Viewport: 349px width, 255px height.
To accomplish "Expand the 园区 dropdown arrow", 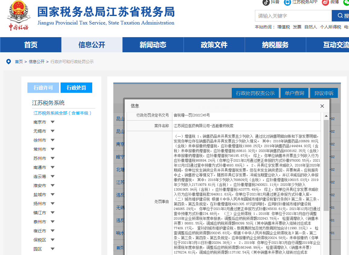I will coord(52,249).
